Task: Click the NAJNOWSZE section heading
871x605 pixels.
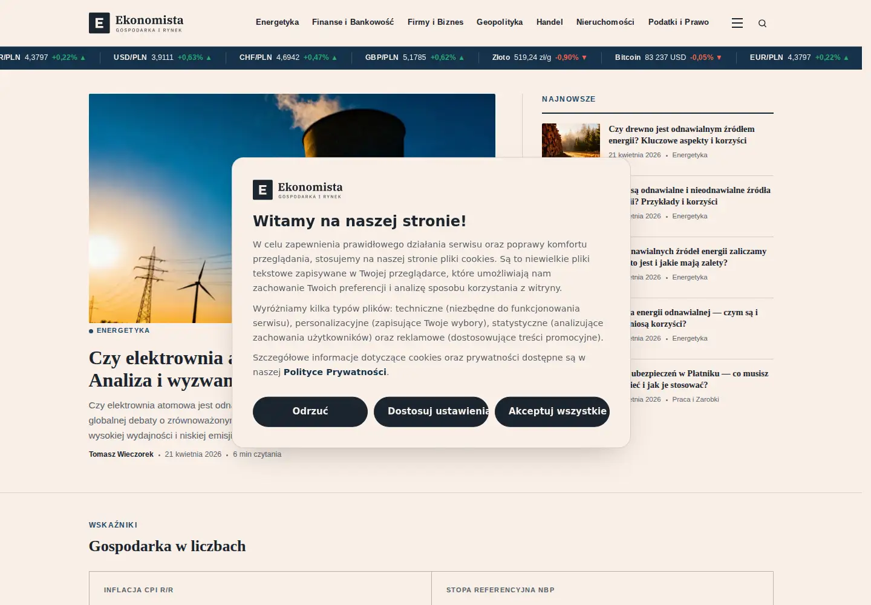Action: [x=569, y=99]
